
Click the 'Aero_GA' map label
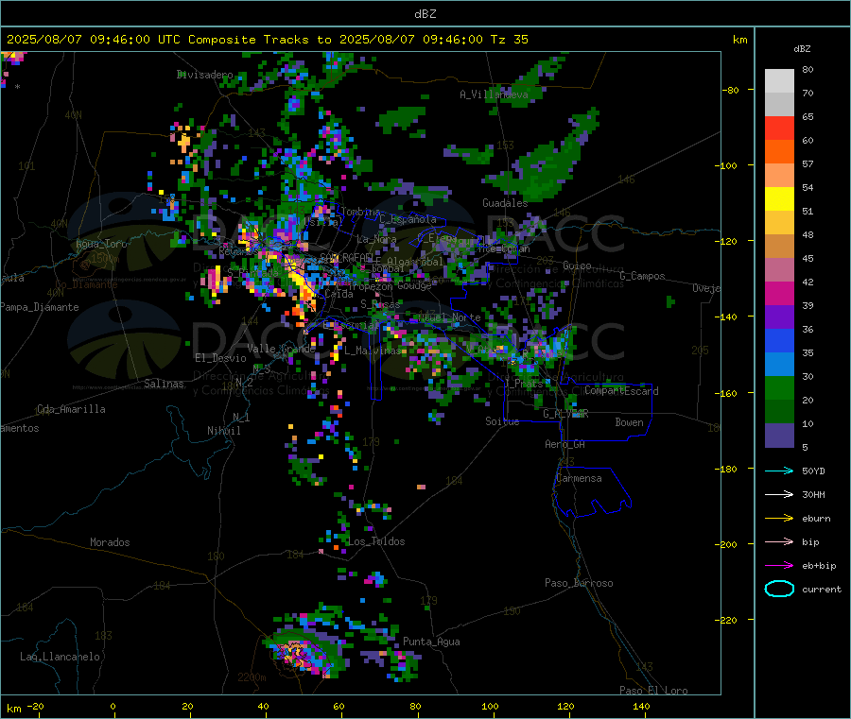point(564,444)
